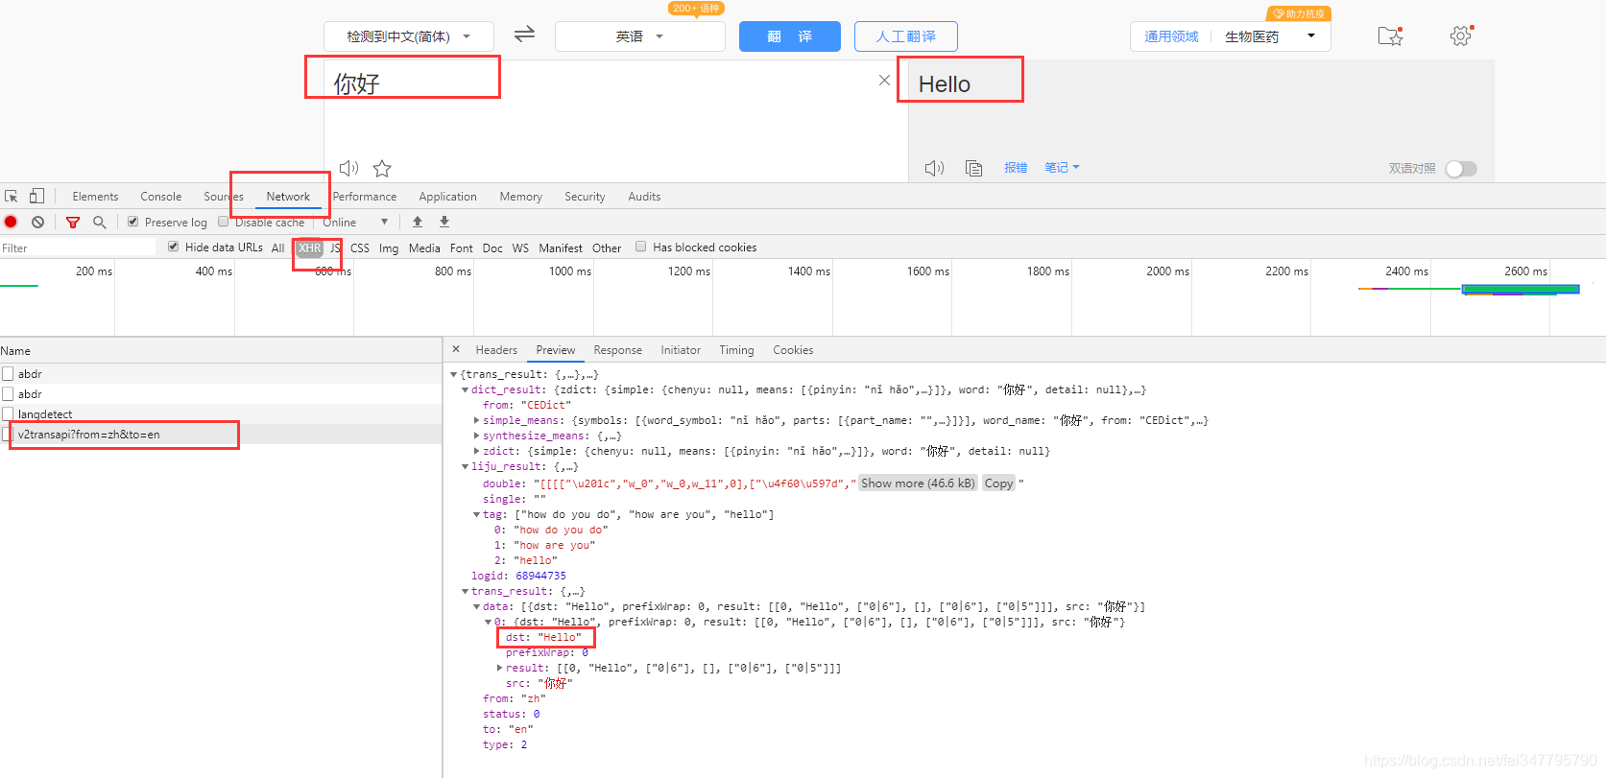Expand the result array under prefixWrap
Screen dimensions: 1606x778
[x=500, y=668]
